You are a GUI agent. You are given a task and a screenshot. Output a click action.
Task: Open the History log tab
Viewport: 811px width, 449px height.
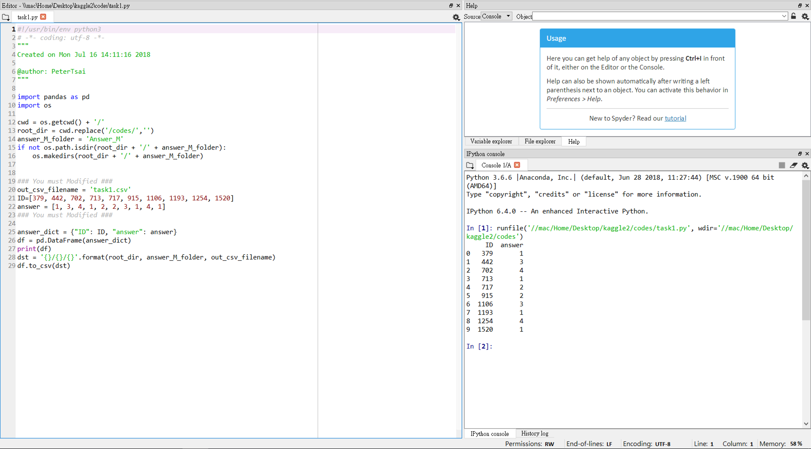tap(534, 433)
